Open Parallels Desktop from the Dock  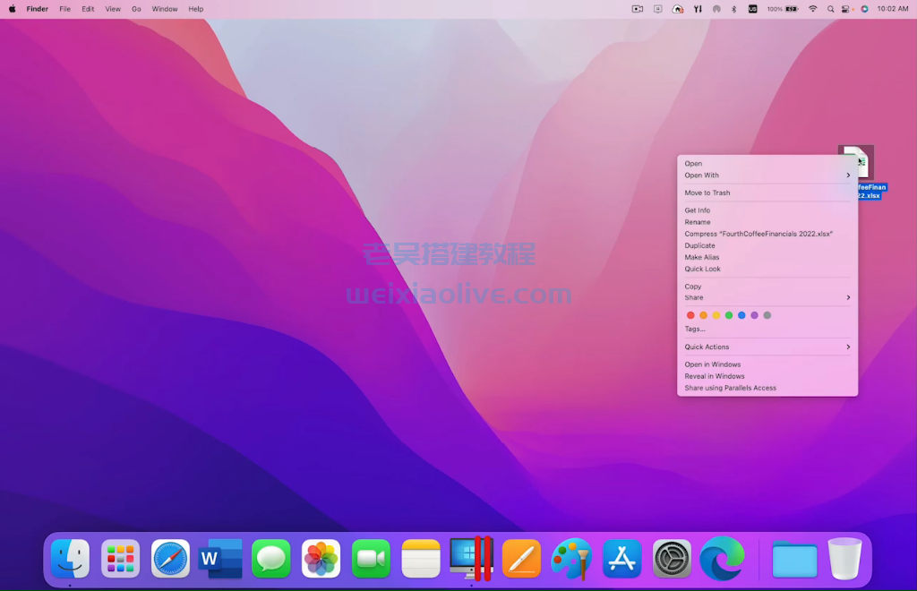tap(472, 558)
